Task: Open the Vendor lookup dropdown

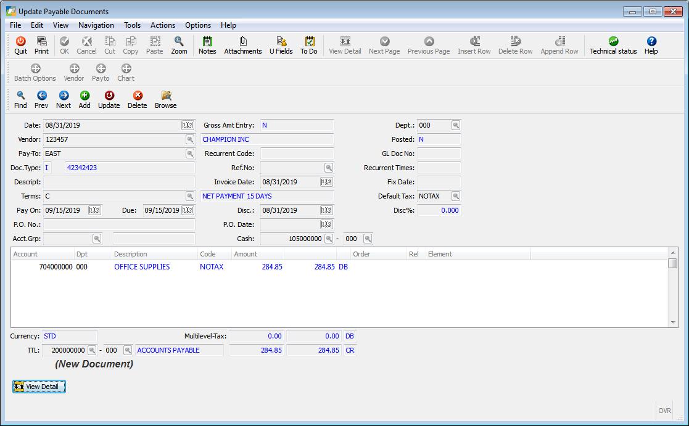Action: click(x=191, y=139)
